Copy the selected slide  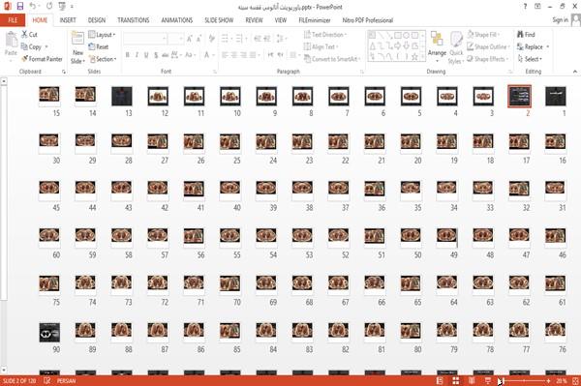pyautogui.click(x=31, y=46)
